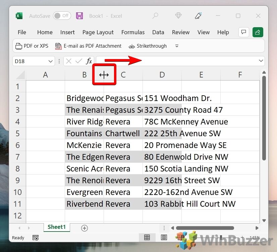The height and width of the screenshot is (252, 277).
Task: Click E-mail as PDF Attachment button
Action: point(88,46)
